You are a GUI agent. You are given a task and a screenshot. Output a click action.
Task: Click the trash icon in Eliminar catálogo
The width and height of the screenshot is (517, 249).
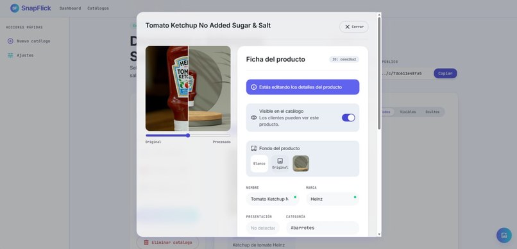146,243
